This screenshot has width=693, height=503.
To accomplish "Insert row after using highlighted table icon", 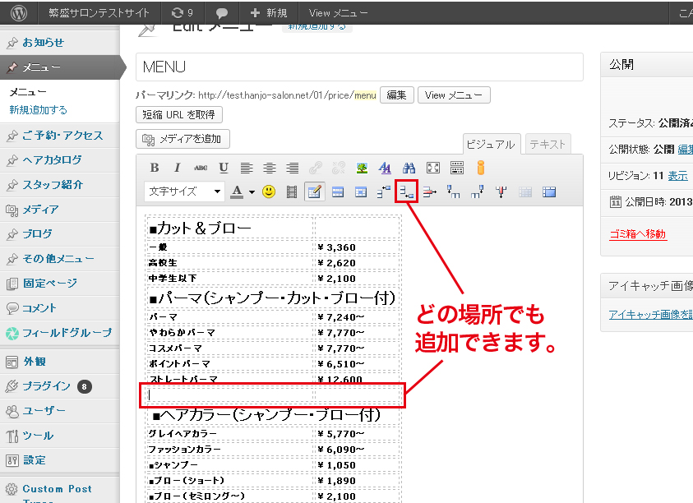I will (x=406, y=192).
